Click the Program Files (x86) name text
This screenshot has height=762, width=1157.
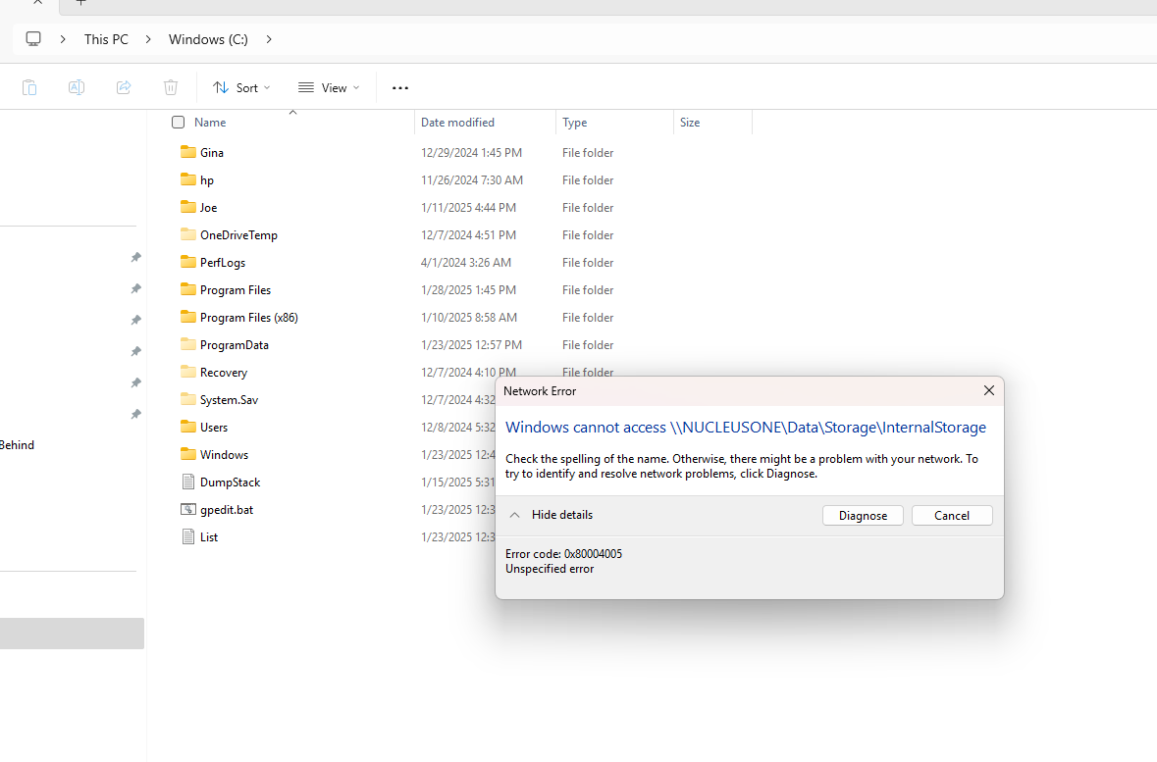249,318
